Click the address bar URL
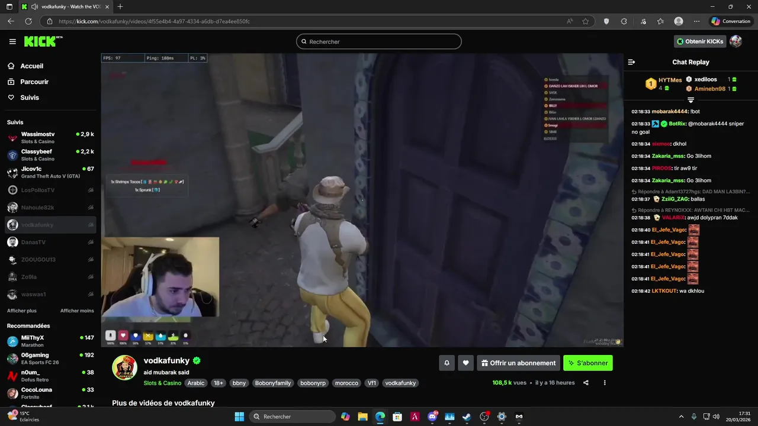Screen dimensions: 758x426 pos(154,21)
